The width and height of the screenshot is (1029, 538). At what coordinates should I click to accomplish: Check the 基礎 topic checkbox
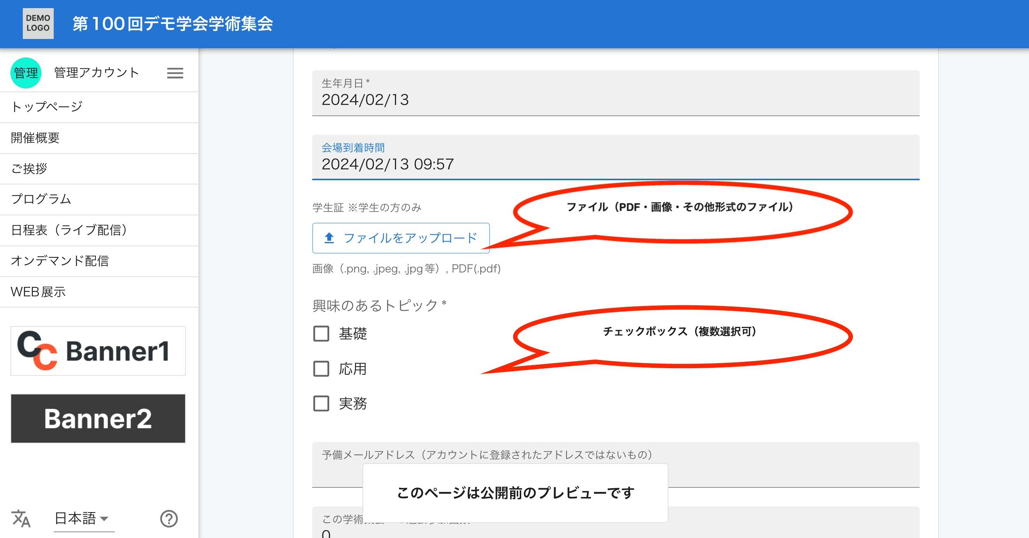click(x=321, y=334)
